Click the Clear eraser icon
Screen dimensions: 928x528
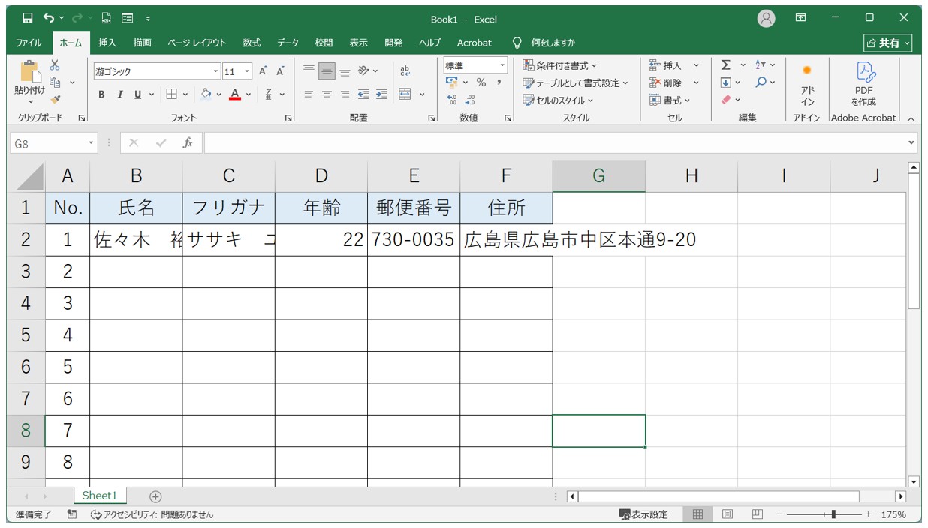click(726, 99)
